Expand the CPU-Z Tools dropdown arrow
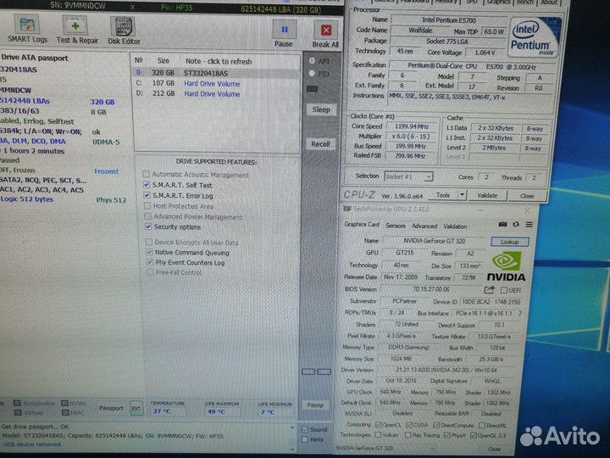This screenshot has width=610, height=458. [x=462, y=195]
